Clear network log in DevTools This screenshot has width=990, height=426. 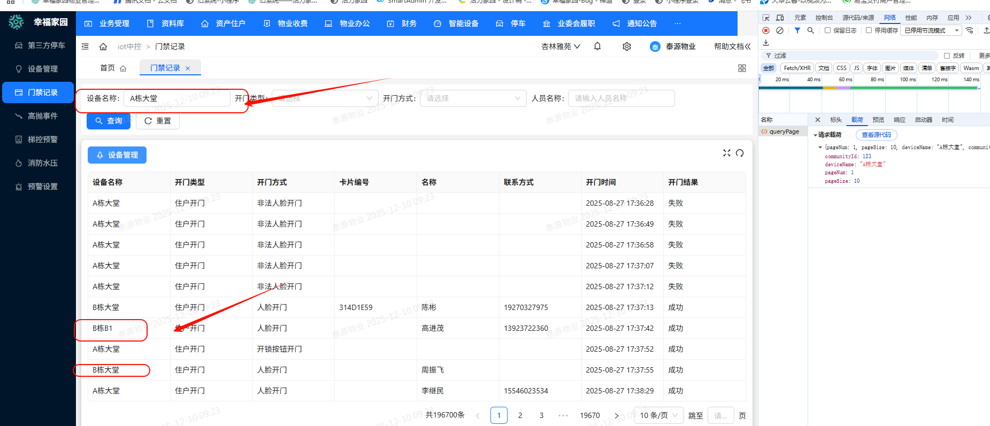point(780,30)
